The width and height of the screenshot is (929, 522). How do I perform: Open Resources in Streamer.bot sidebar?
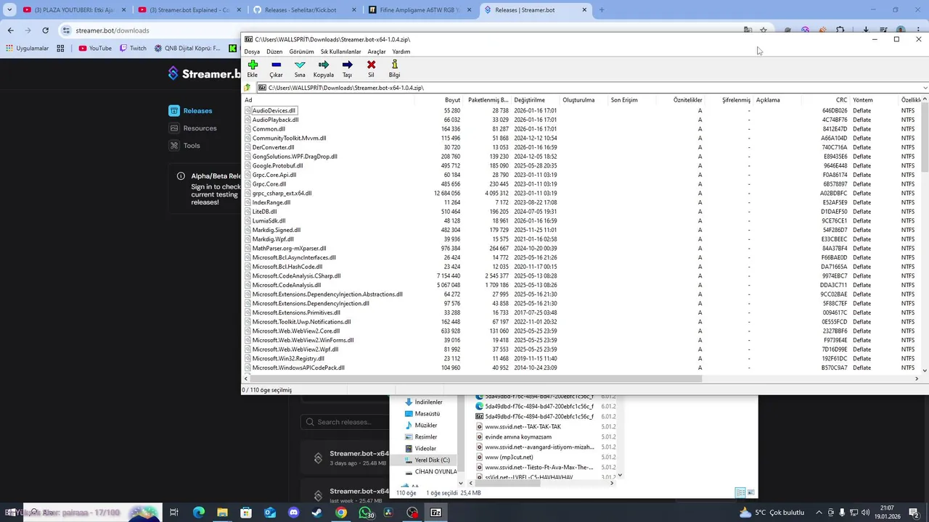[x=193, y=128]
